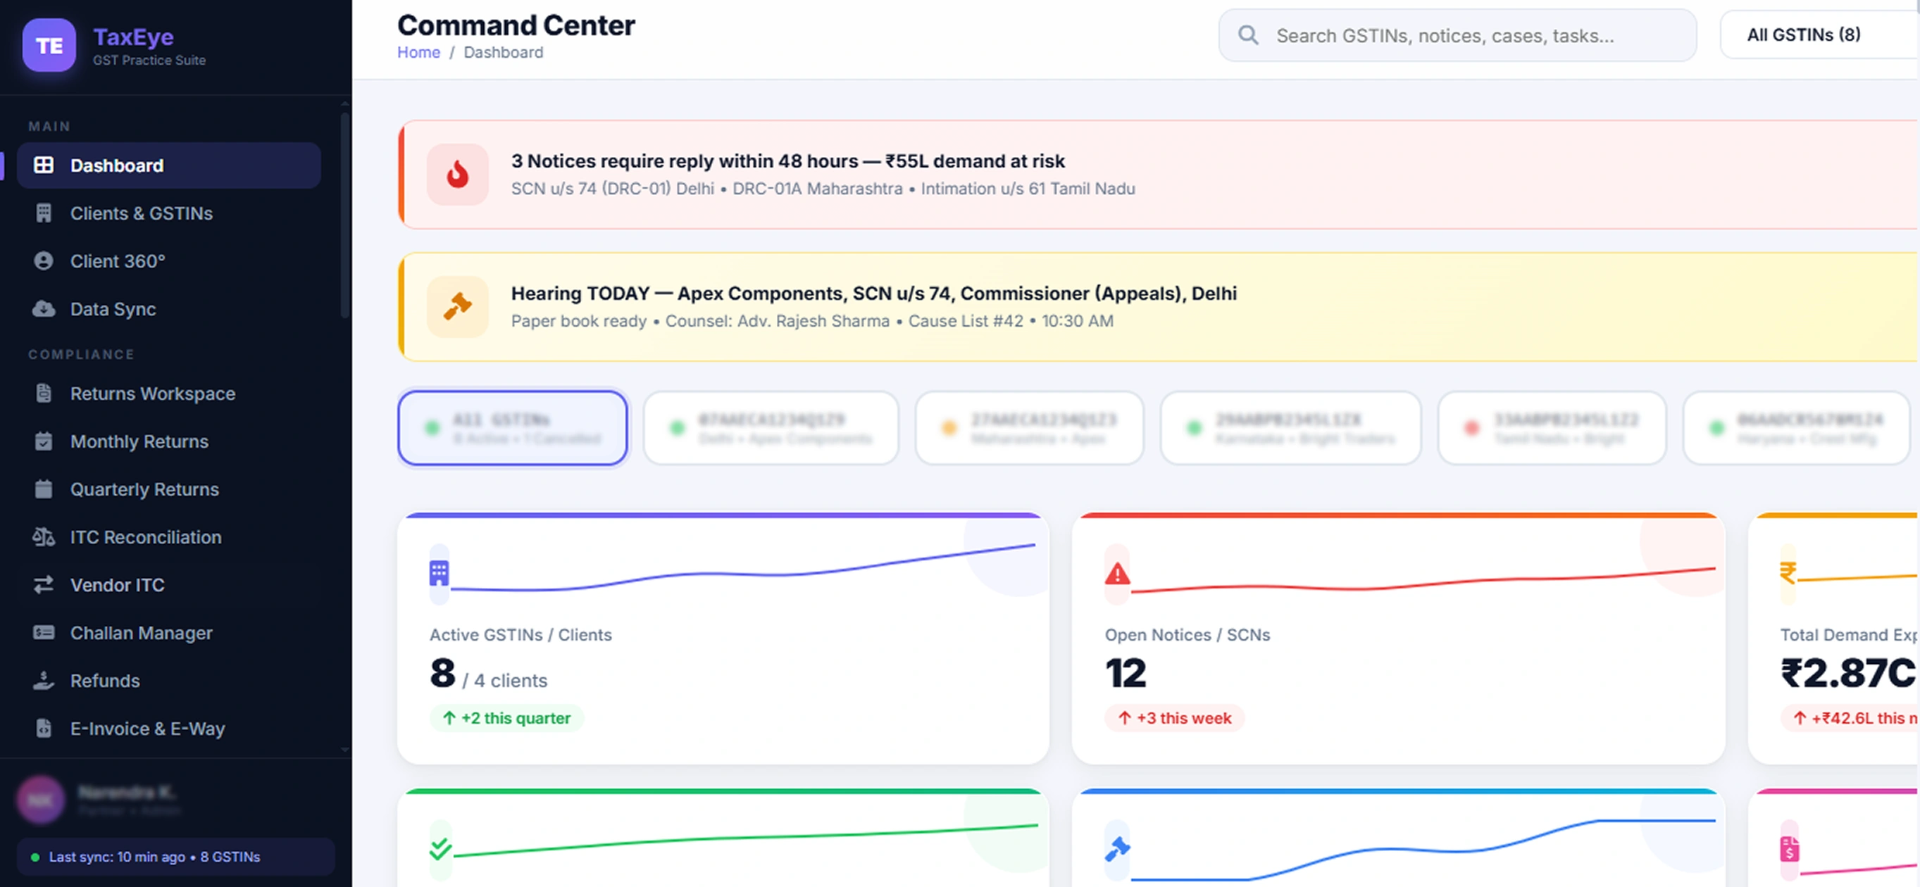Click the search magnifier icon

pyautogui.click(x=1247, y=35)
